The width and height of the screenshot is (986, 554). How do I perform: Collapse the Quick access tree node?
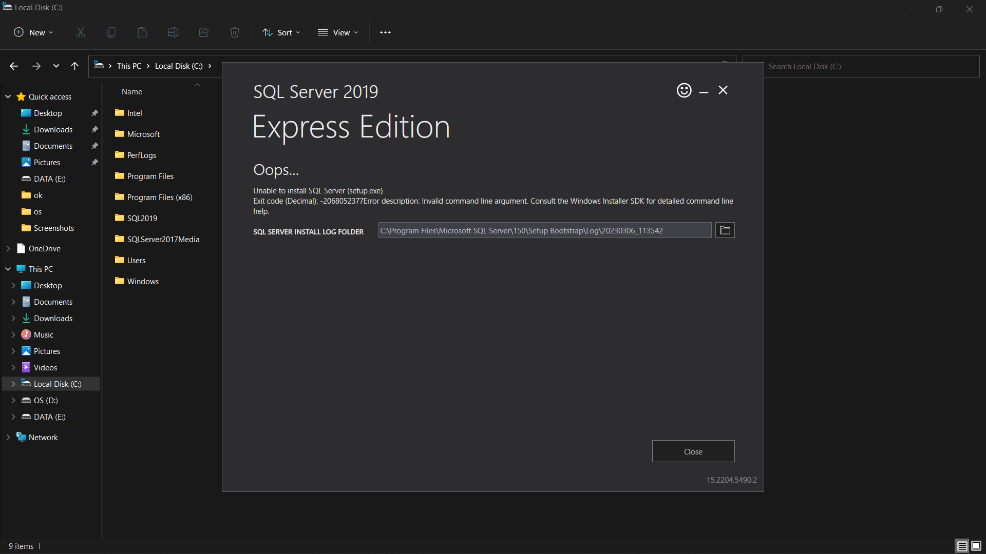(x=8, y=96)
